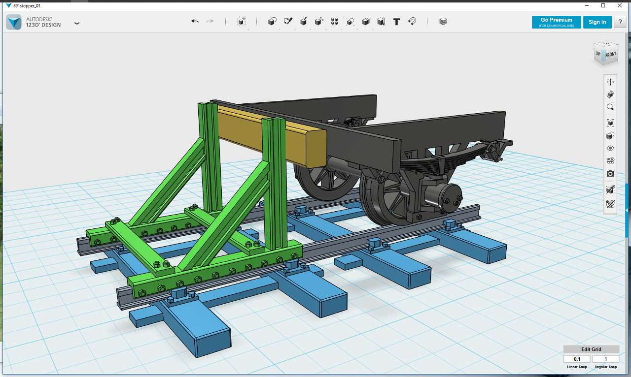Click the Undo arrow in the toolbar
Image resolution: width=631 pixels, height=377 pixels.
point(195,21)
